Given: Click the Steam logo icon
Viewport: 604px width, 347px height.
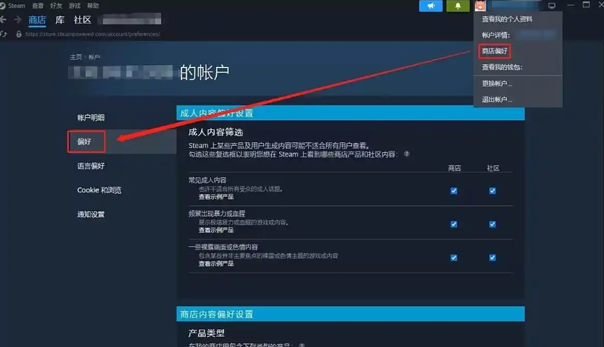Looking at the screenshot, I should 3,6.
